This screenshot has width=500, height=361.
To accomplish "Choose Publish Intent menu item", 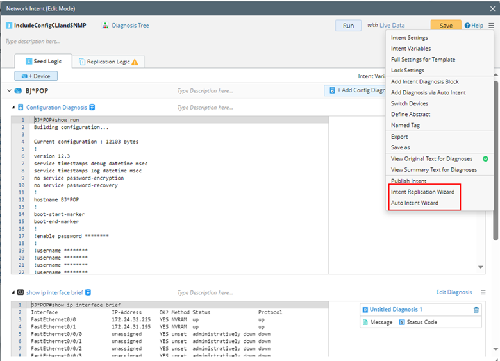I will [x=408, y=181].
